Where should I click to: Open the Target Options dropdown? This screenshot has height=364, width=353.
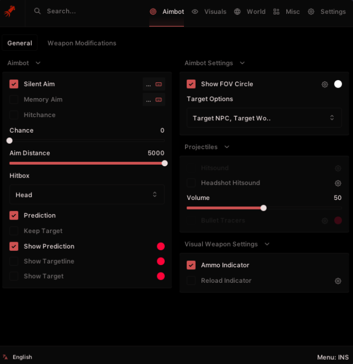264,118
